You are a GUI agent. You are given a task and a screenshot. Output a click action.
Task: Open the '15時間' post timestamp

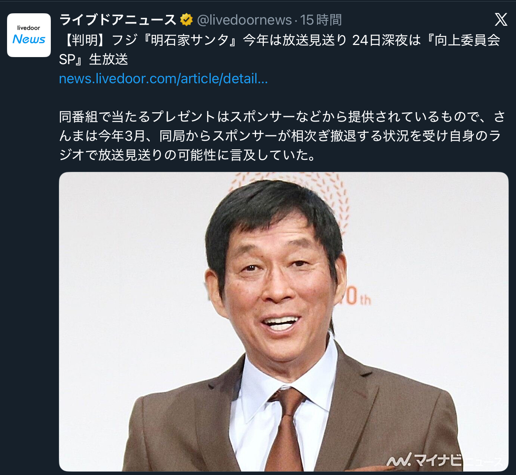(321, 20)
